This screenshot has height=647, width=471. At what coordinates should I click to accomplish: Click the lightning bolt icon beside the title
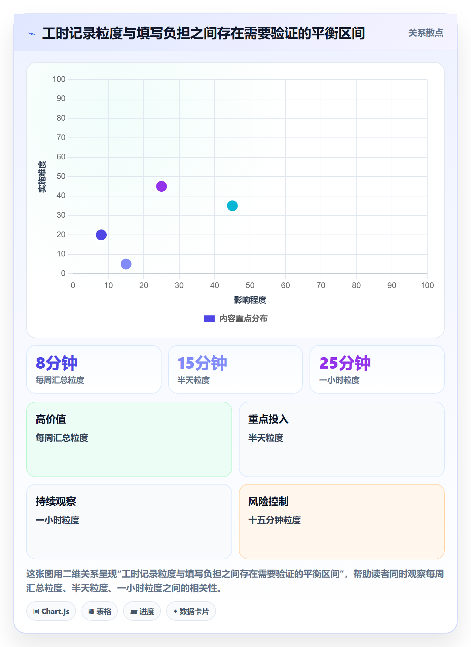point(32,34)
